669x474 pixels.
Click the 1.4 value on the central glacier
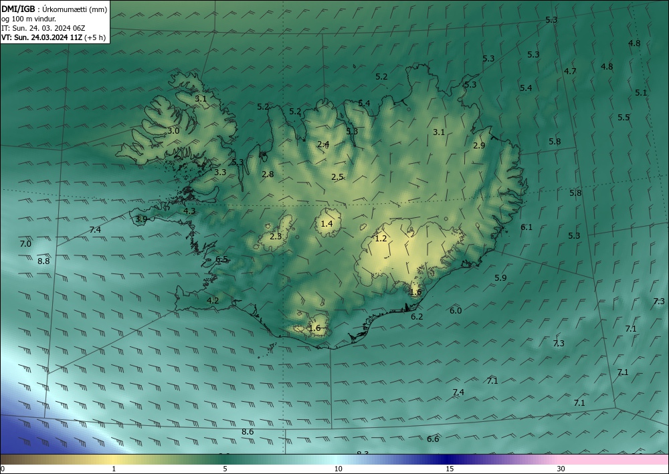point(327,223)
